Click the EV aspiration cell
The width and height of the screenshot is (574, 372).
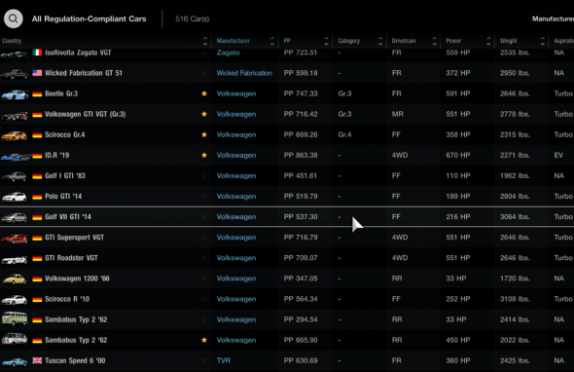click(x=558, y=155)
